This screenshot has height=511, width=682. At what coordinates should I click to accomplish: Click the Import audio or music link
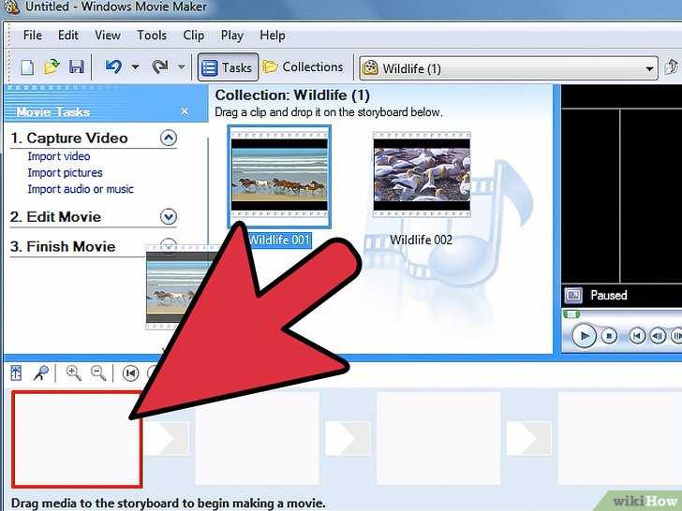(x=81, y=189)
